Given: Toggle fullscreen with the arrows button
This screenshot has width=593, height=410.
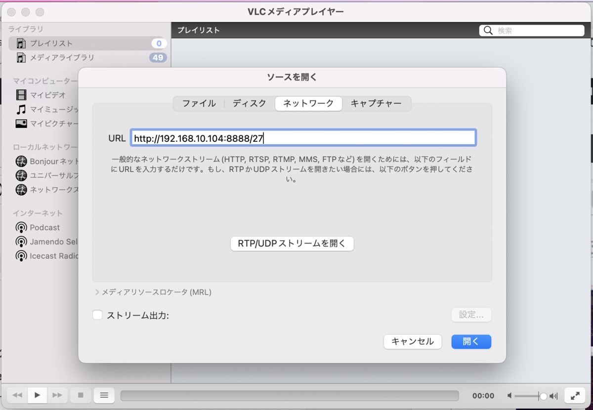Looking at the screenshot, I should coord(575,396).
